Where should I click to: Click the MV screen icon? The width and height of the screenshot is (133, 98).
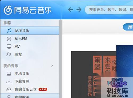click(x=9, y=47)
